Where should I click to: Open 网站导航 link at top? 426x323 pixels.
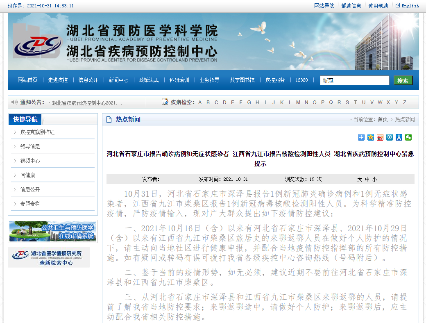[x=324, y=6]
